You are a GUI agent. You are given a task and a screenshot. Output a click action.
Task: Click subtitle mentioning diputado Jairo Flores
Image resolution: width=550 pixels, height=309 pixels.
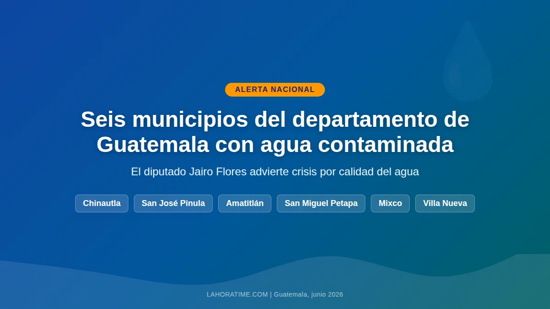tap(275, 172)
